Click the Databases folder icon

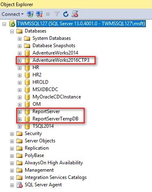(19, 31)
